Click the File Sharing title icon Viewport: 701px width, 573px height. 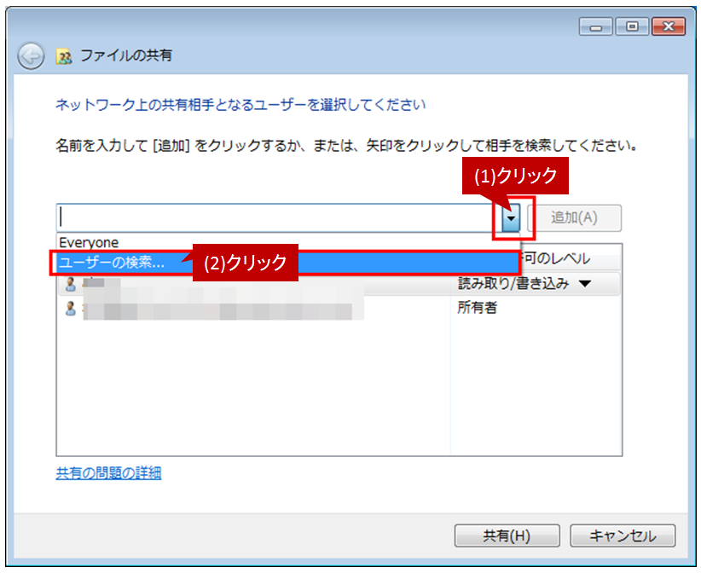64,56
